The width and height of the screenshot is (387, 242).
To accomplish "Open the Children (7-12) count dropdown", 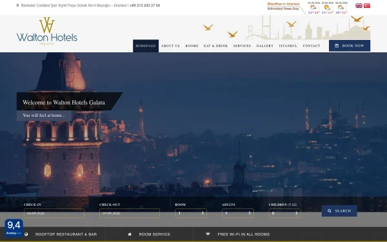I will coord(284,213).
